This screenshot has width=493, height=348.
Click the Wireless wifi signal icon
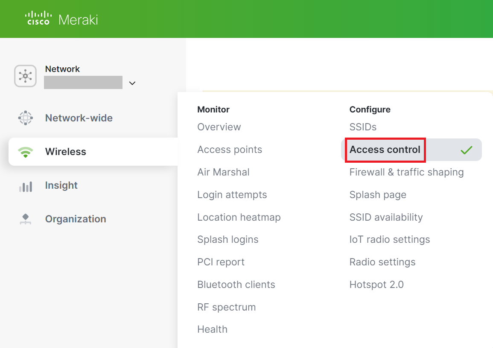(x=26, y=152)
